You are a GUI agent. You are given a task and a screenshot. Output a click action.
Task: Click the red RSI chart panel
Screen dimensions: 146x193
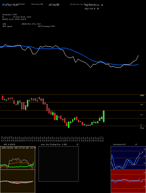pyautogui.click(x=128, y=181)
